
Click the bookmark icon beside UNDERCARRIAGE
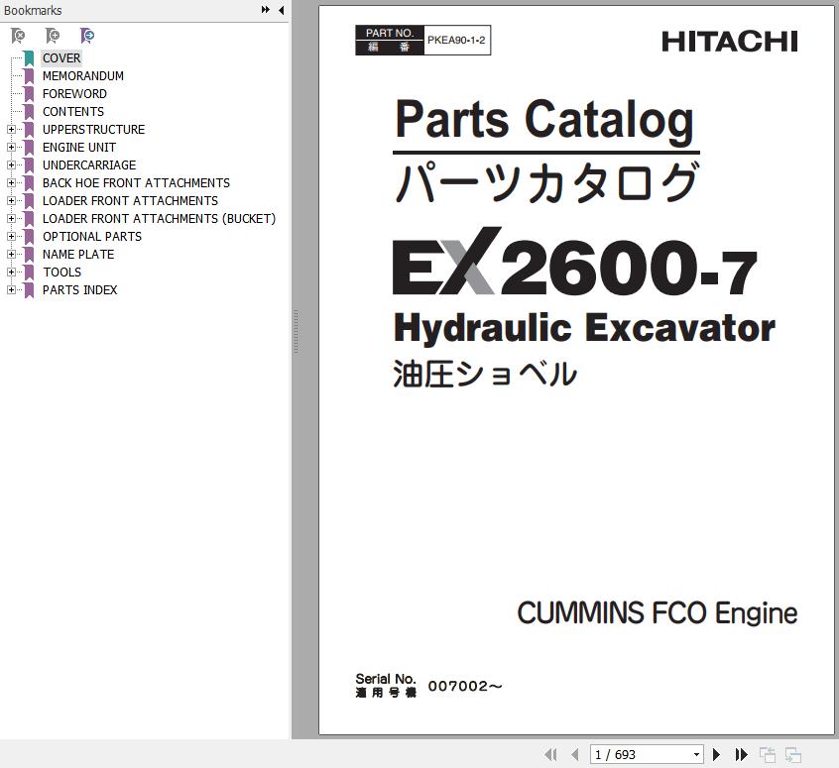(x=29, y=165)
